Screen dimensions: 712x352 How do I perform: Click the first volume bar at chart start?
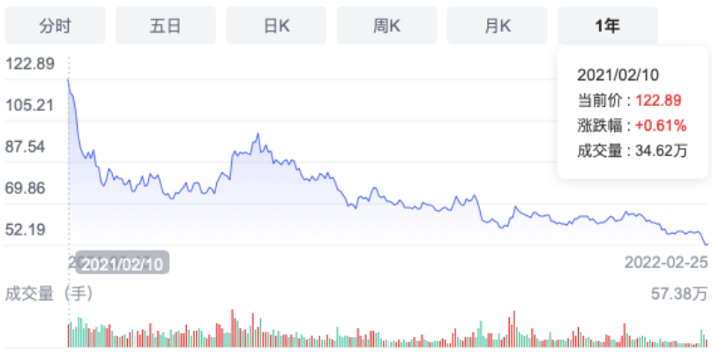pyautogui.click(x=69, y=336)
